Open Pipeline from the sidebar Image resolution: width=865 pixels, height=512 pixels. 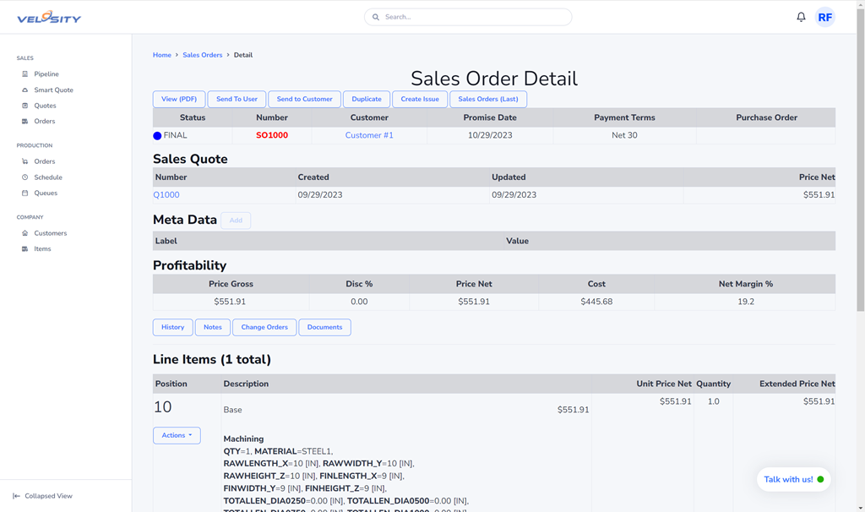pos(46,74)
